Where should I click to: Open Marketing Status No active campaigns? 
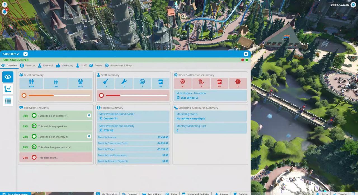(x=210, y=116)
